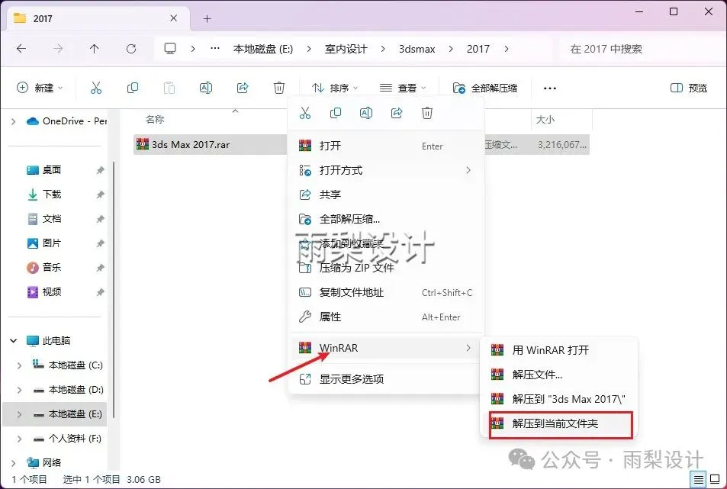Expand the OneDrive tree node
Viewport: 727px width, 489px height.
14,121
